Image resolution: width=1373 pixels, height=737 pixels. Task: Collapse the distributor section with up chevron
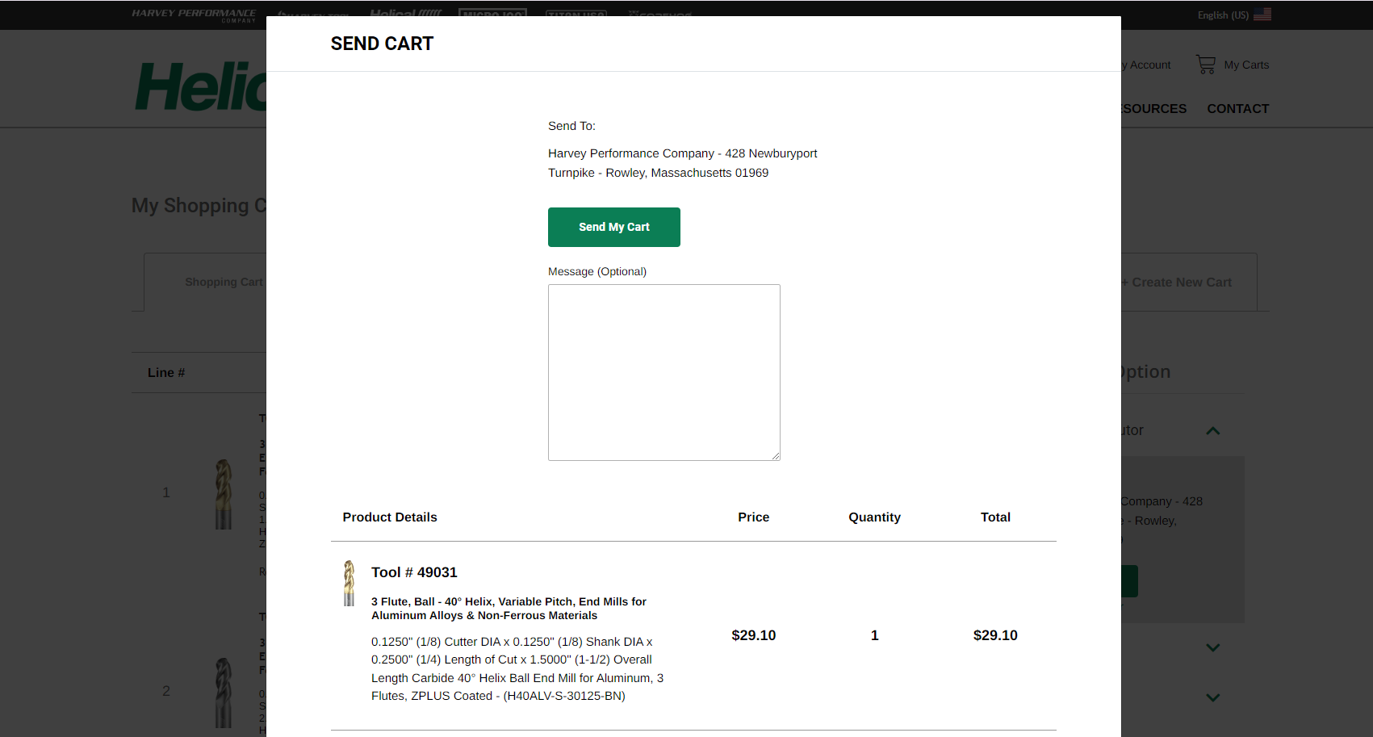pyautogui.click(x=1212, y=431)
